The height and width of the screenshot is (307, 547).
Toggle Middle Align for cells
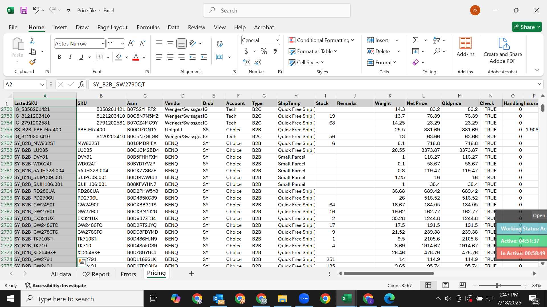[x=170, y=43]
